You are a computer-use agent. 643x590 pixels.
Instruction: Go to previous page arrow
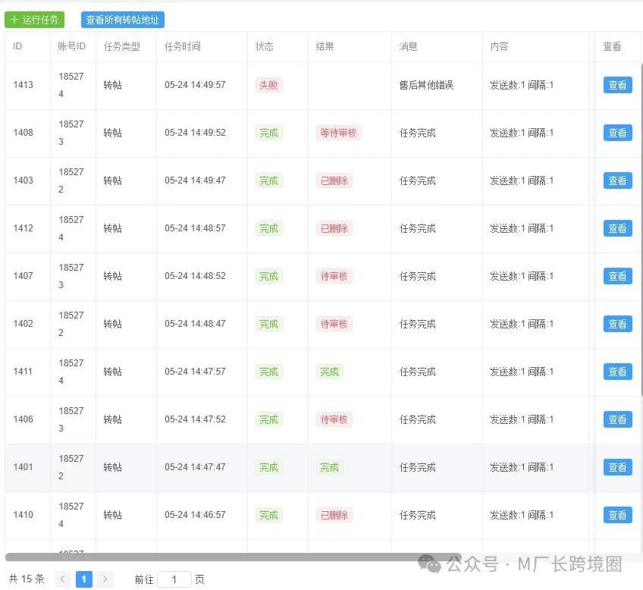point(63,579)
